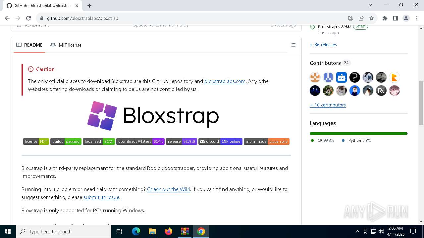Image resolution: width=424 pixels, height=238 pixels.
Task: Open the Windows Start menu
Action: point(8,231)
